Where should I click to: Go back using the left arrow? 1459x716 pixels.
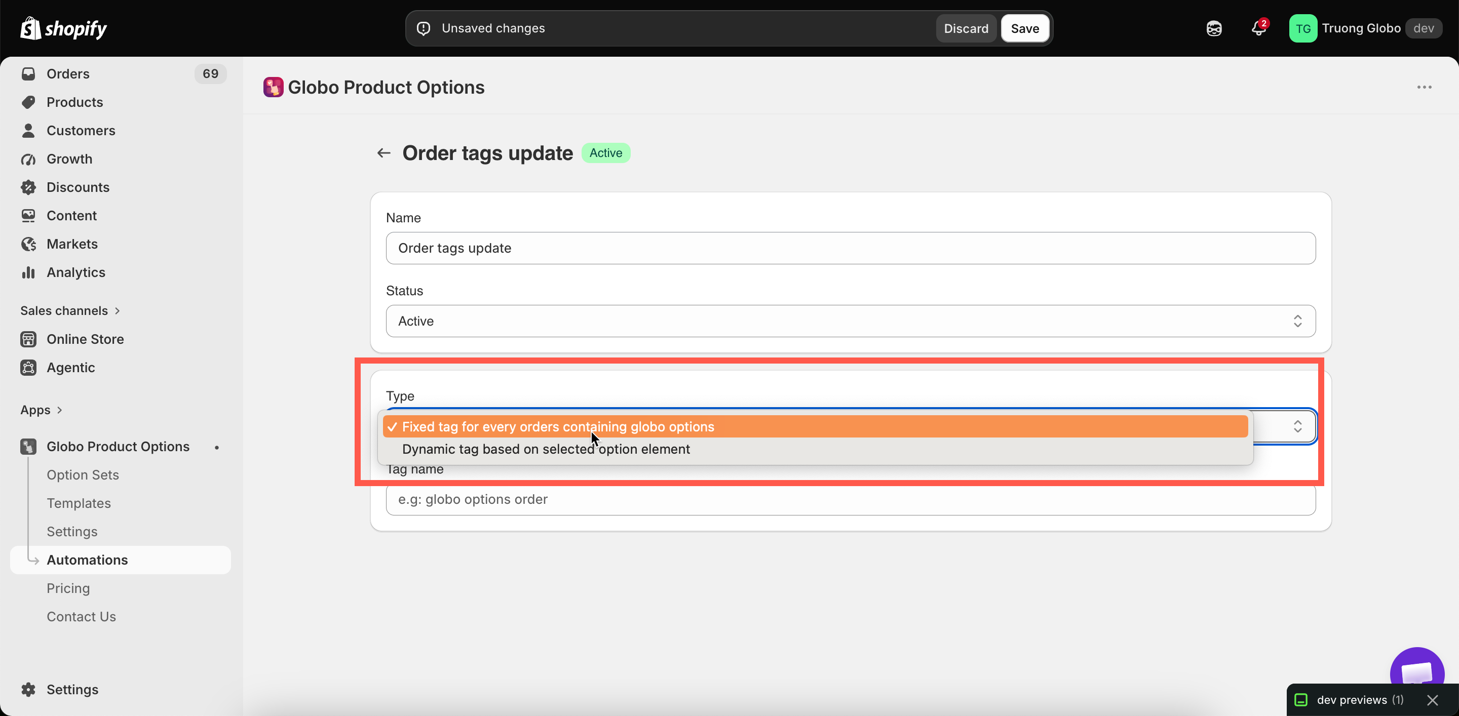[x=384, y=153]
